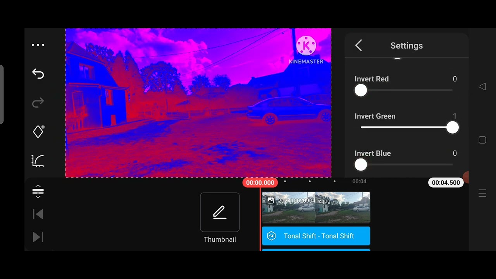Image resolution: width=496 pixels, height=279 pixels.
Task: Click the Invert Blue slider handle
Action: pos(361,165)
